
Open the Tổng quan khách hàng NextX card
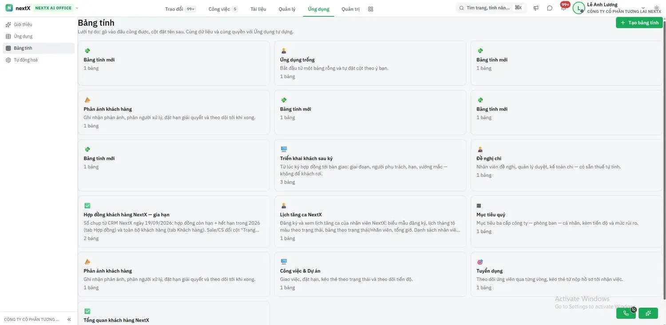[x=174, y=313]
